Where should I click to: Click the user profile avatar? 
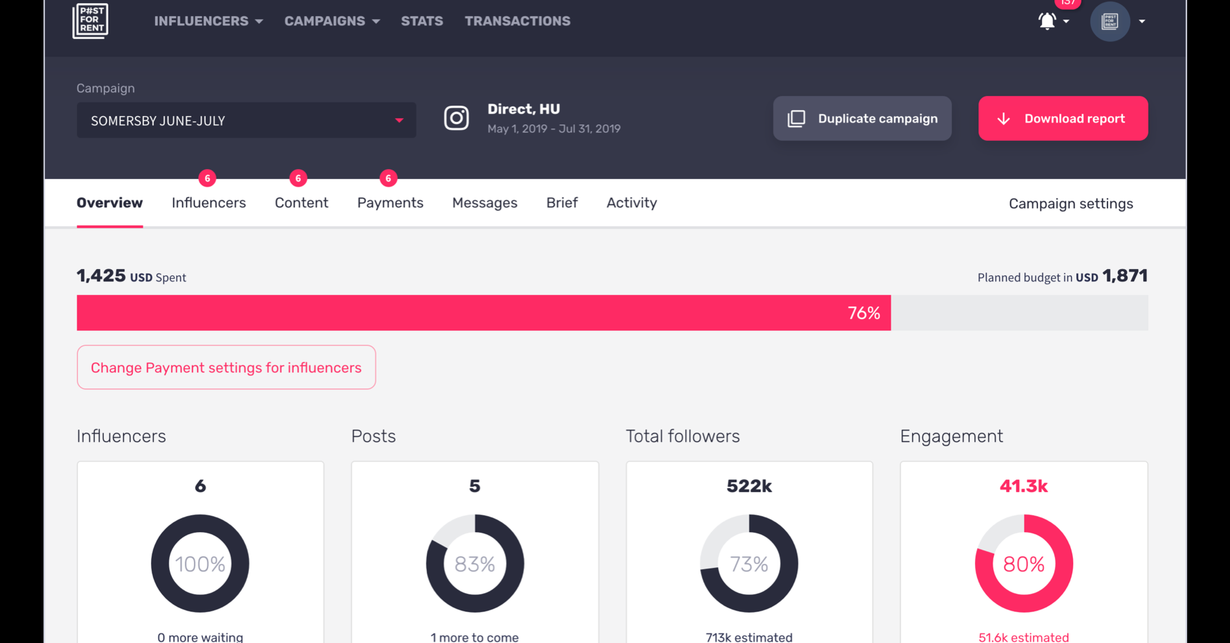pyautogui.click(x=1109, y=21)
